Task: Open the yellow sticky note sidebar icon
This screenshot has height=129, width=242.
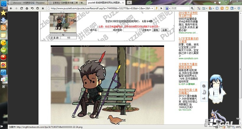Action: pyautogui.click(x=4, y=35)
